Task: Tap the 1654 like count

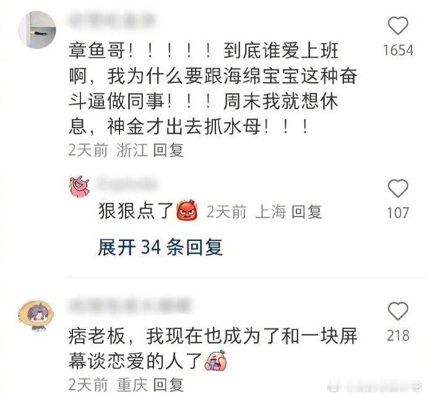Action: (398, 50)
